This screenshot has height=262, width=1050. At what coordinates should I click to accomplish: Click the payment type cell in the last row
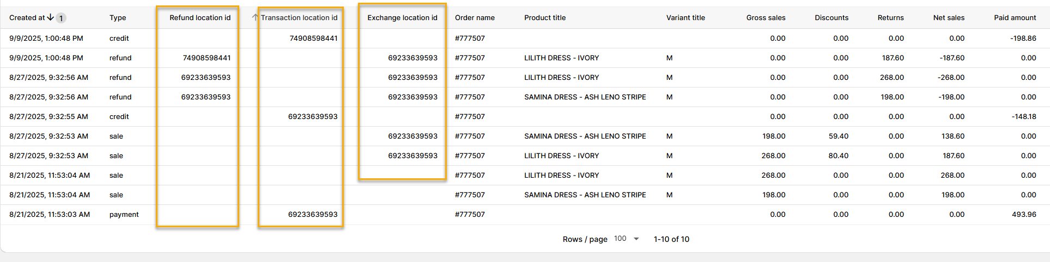click(x=124, y=214)
